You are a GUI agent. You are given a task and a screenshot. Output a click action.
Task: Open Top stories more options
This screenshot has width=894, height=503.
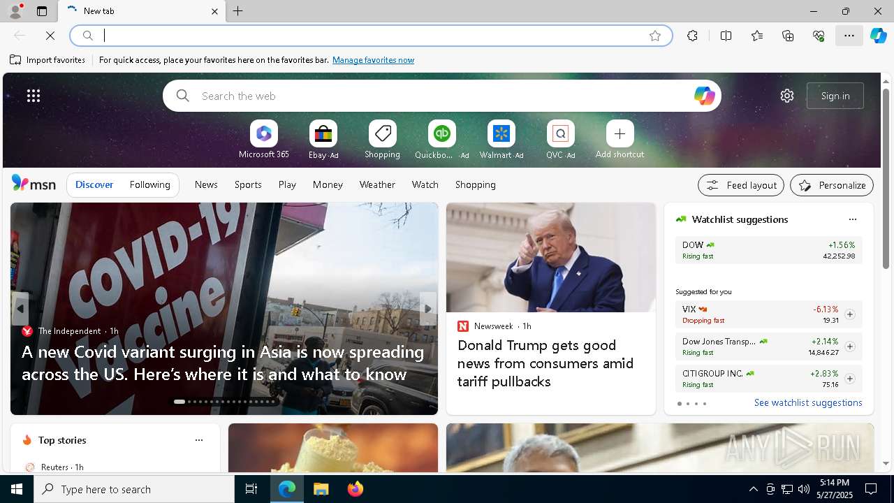click(199, 440)
